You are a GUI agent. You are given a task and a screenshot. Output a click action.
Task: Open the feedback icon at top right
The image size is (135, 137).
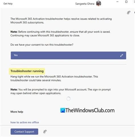[128, 13]
